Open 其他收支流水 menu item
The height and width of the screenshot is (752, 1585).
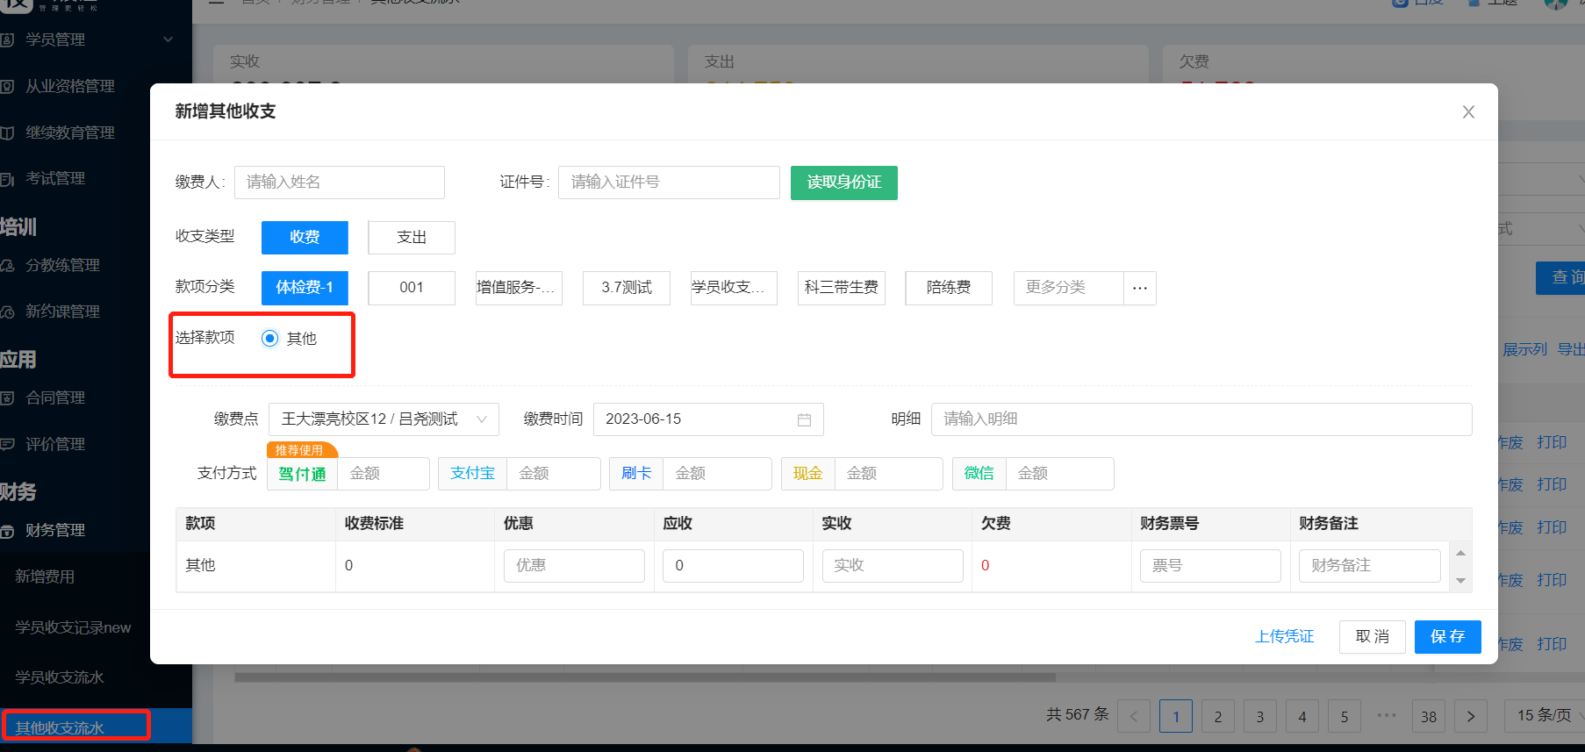point(60,727)
